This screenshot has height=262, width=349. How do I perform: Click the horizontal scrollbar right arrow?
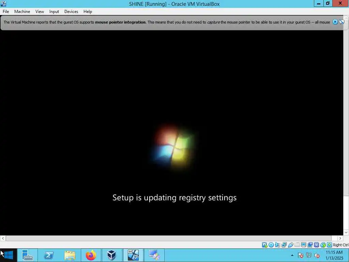(340, 238)
